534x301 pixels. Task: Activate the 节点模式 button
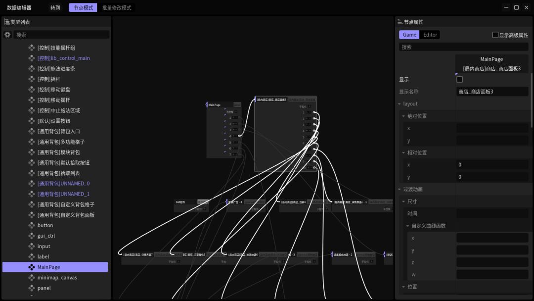[x=83, y=7]
